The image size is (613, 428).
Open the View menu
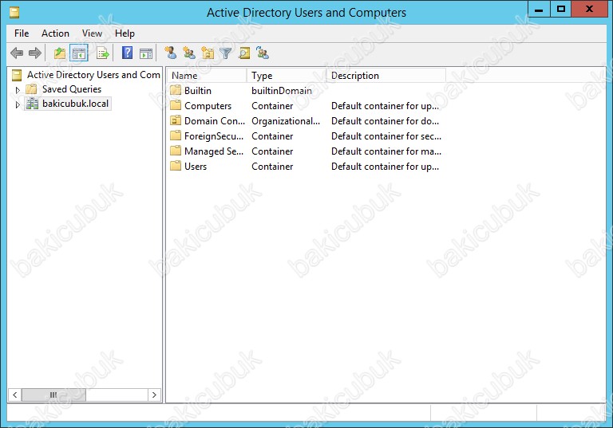coord(92,33)
